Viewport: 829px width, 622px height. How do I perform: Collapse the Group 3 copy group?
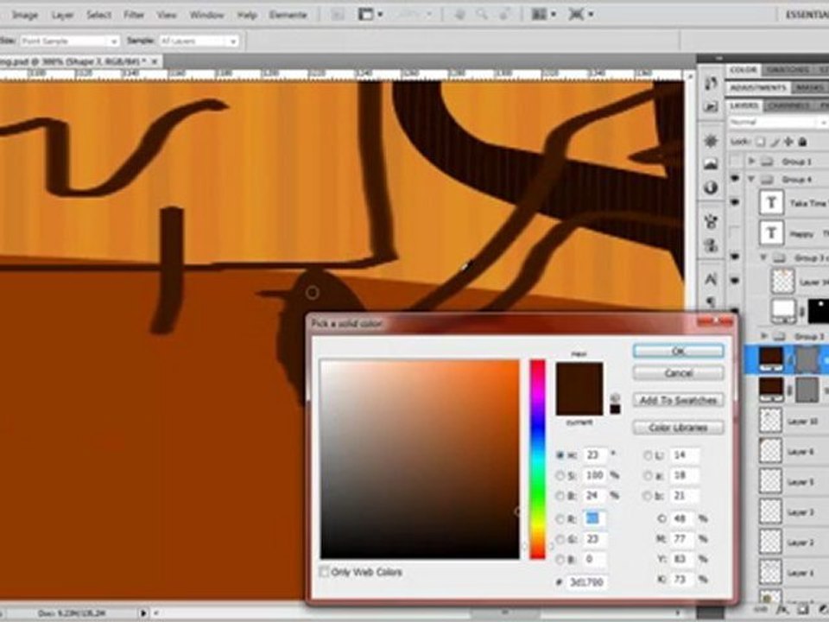(x=763, y=257)
